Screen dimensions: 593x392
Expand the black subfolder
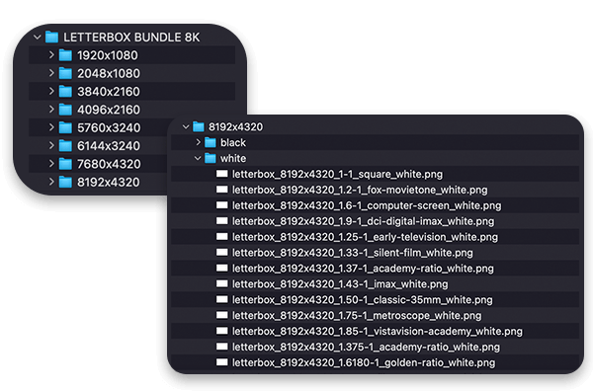(199, 142)
